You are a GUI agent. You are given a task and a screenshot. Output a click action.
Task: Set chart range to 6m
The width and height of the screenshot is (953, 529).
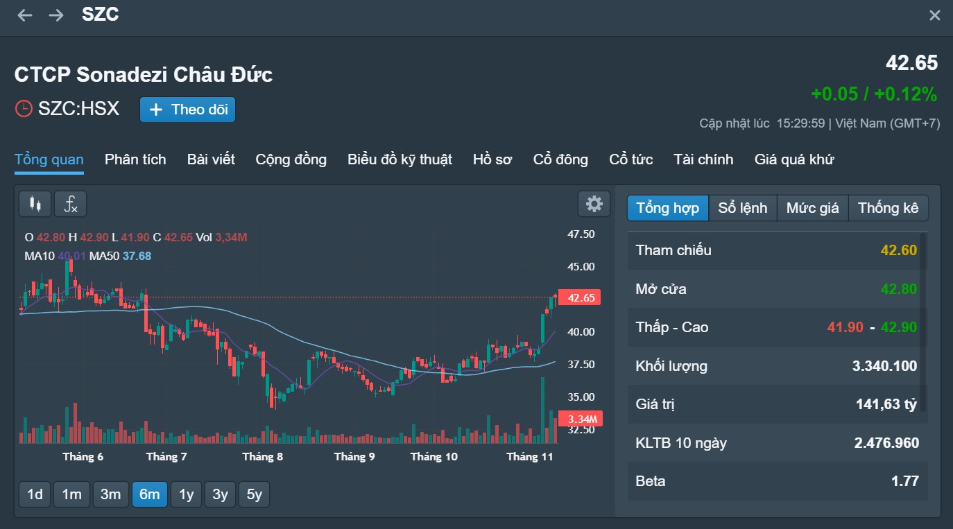[149, 494]
